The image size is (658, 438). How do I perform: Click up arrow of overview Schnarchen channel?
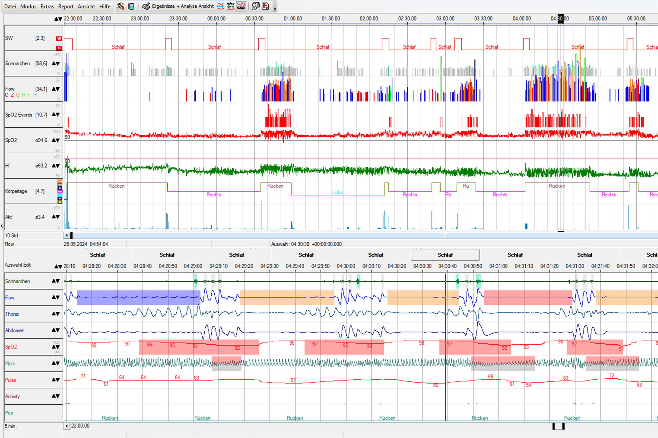point(54,64)
